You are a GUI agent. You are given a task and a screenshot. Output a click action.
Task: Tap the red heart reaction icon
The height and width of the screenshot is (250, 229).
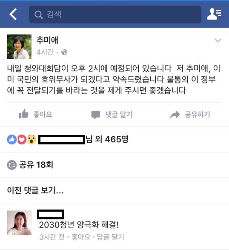point(22,140)
